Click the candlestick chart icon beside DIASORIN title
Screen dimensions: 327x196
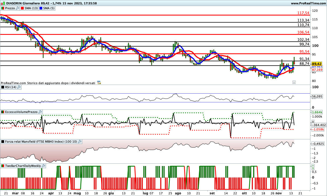coord(3,3)
